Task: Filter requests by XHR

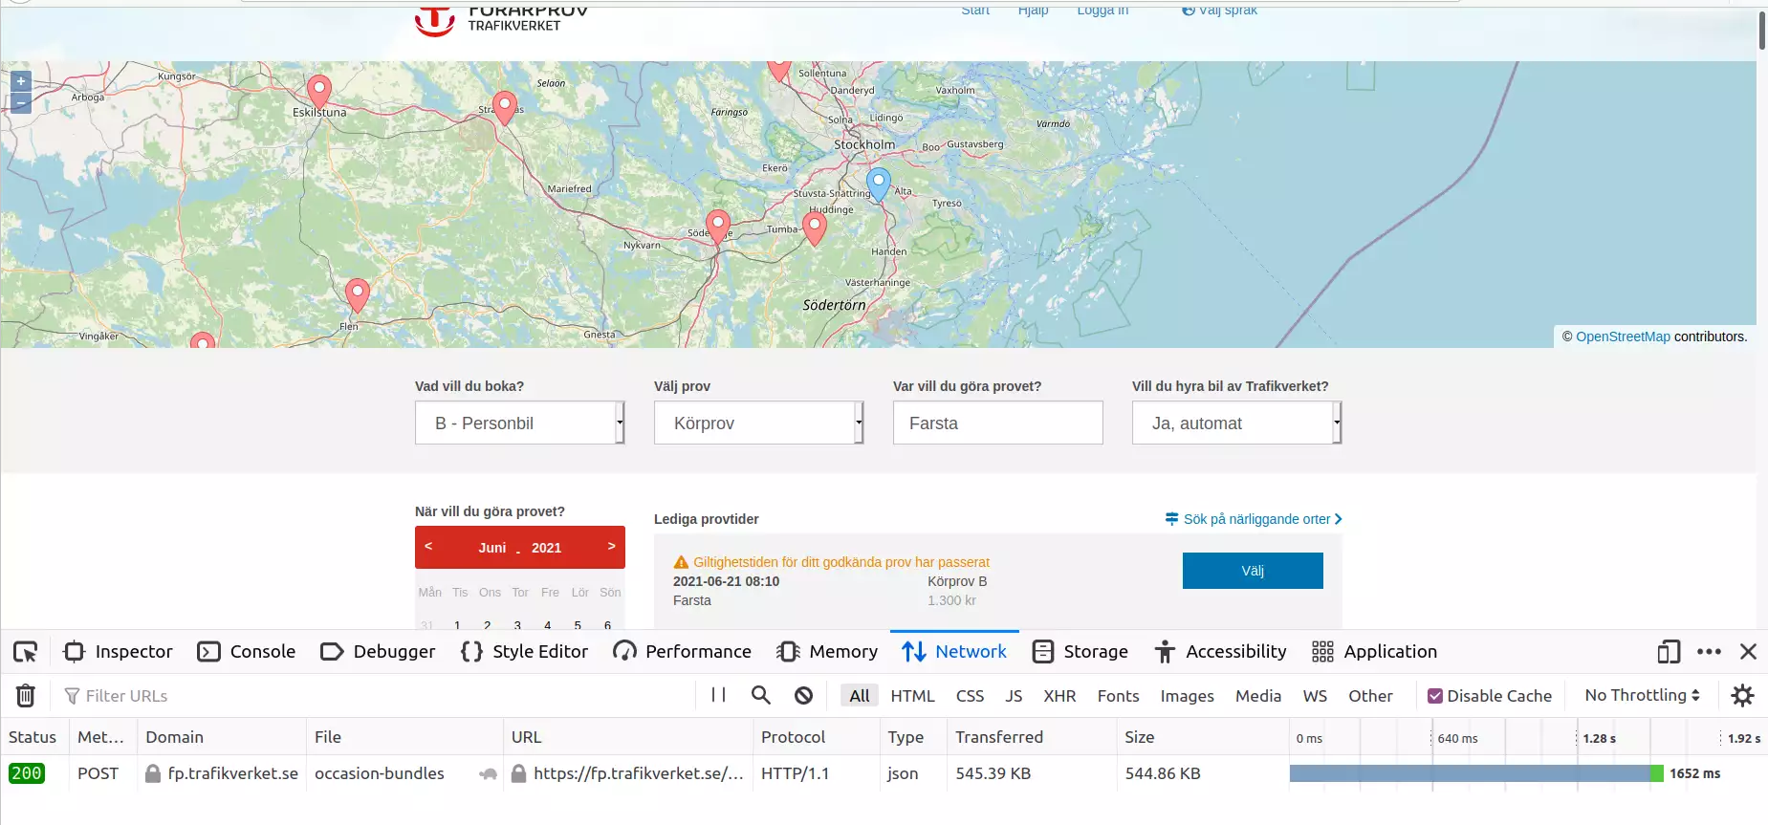Action: 1059,696
